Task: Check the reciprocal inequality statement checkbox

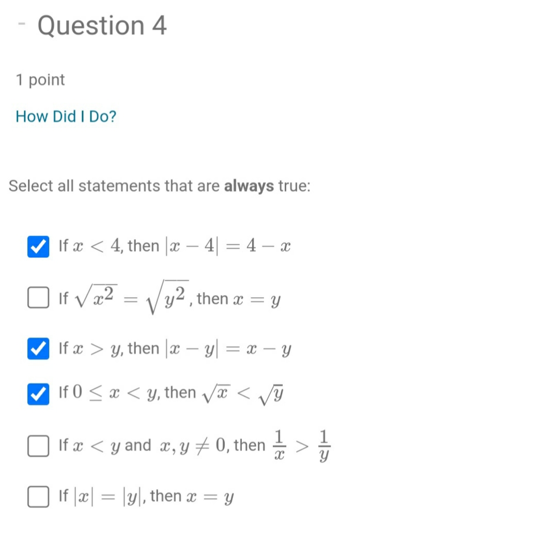Action: pyautogui.click(x=38, y=446)
